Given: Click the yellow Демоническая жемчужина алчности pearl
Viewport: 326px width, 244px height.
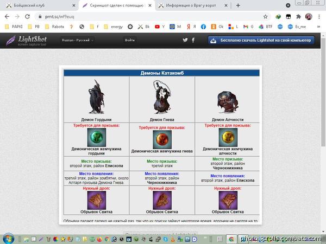Looking at the screenshot, I should point(228,137).
